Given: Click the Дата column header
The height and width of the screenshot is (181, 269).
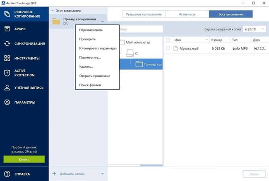Looking at the screenshot, I should [x=256, y=40].
